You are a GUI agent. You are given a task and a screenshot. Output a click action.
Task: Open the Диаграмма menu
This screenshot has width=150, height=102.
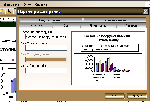pos(11,4)
